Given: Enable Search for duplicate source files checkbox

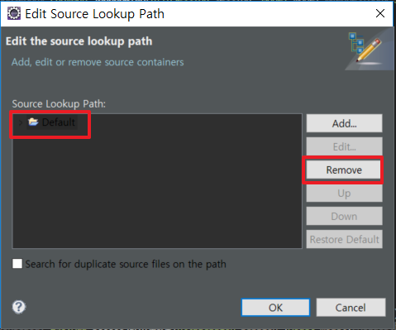Looking at the screenshot, I should 17,264.
